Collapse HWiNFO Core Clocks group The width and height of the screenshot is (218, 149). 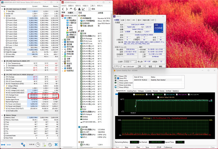point(4,18)
